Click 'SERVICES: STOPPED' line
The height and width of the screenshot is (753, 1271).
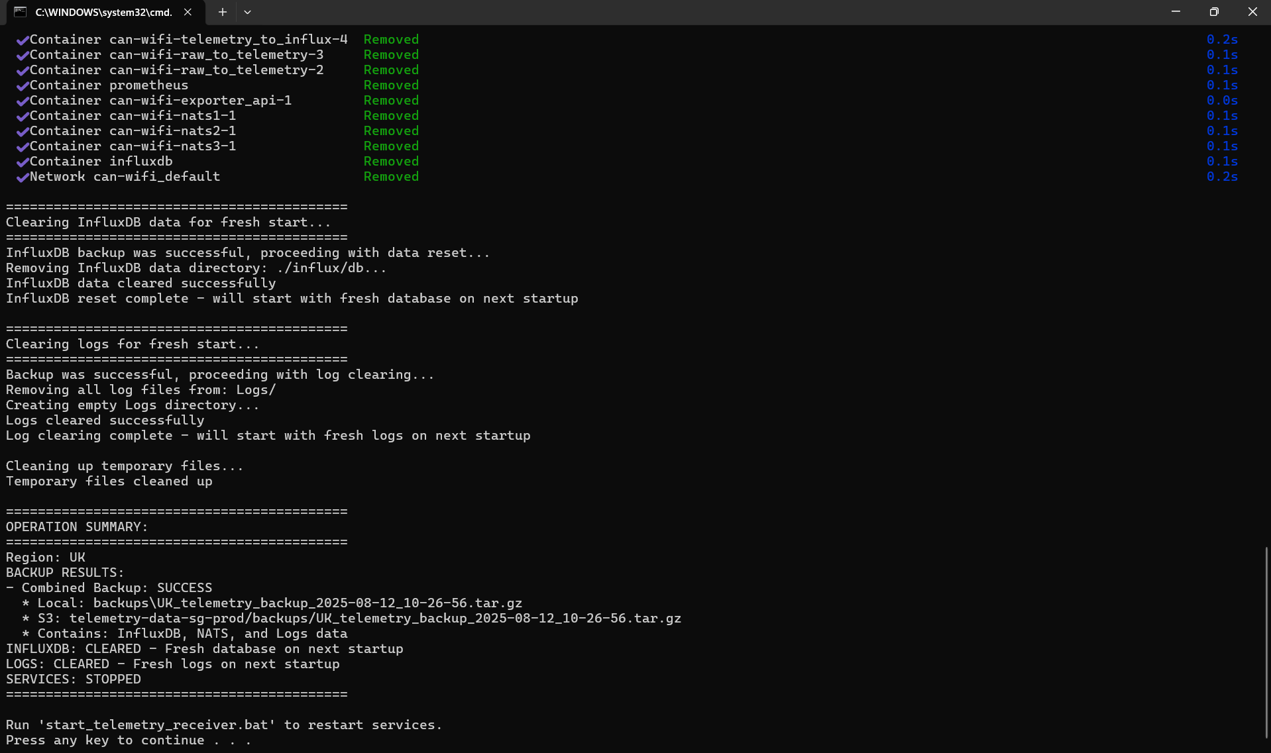(x=73, y=679)
